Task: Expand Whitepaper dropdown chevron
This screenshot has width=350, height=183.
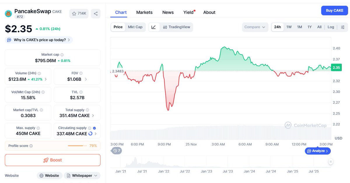Action: click(x=96, y=176)
